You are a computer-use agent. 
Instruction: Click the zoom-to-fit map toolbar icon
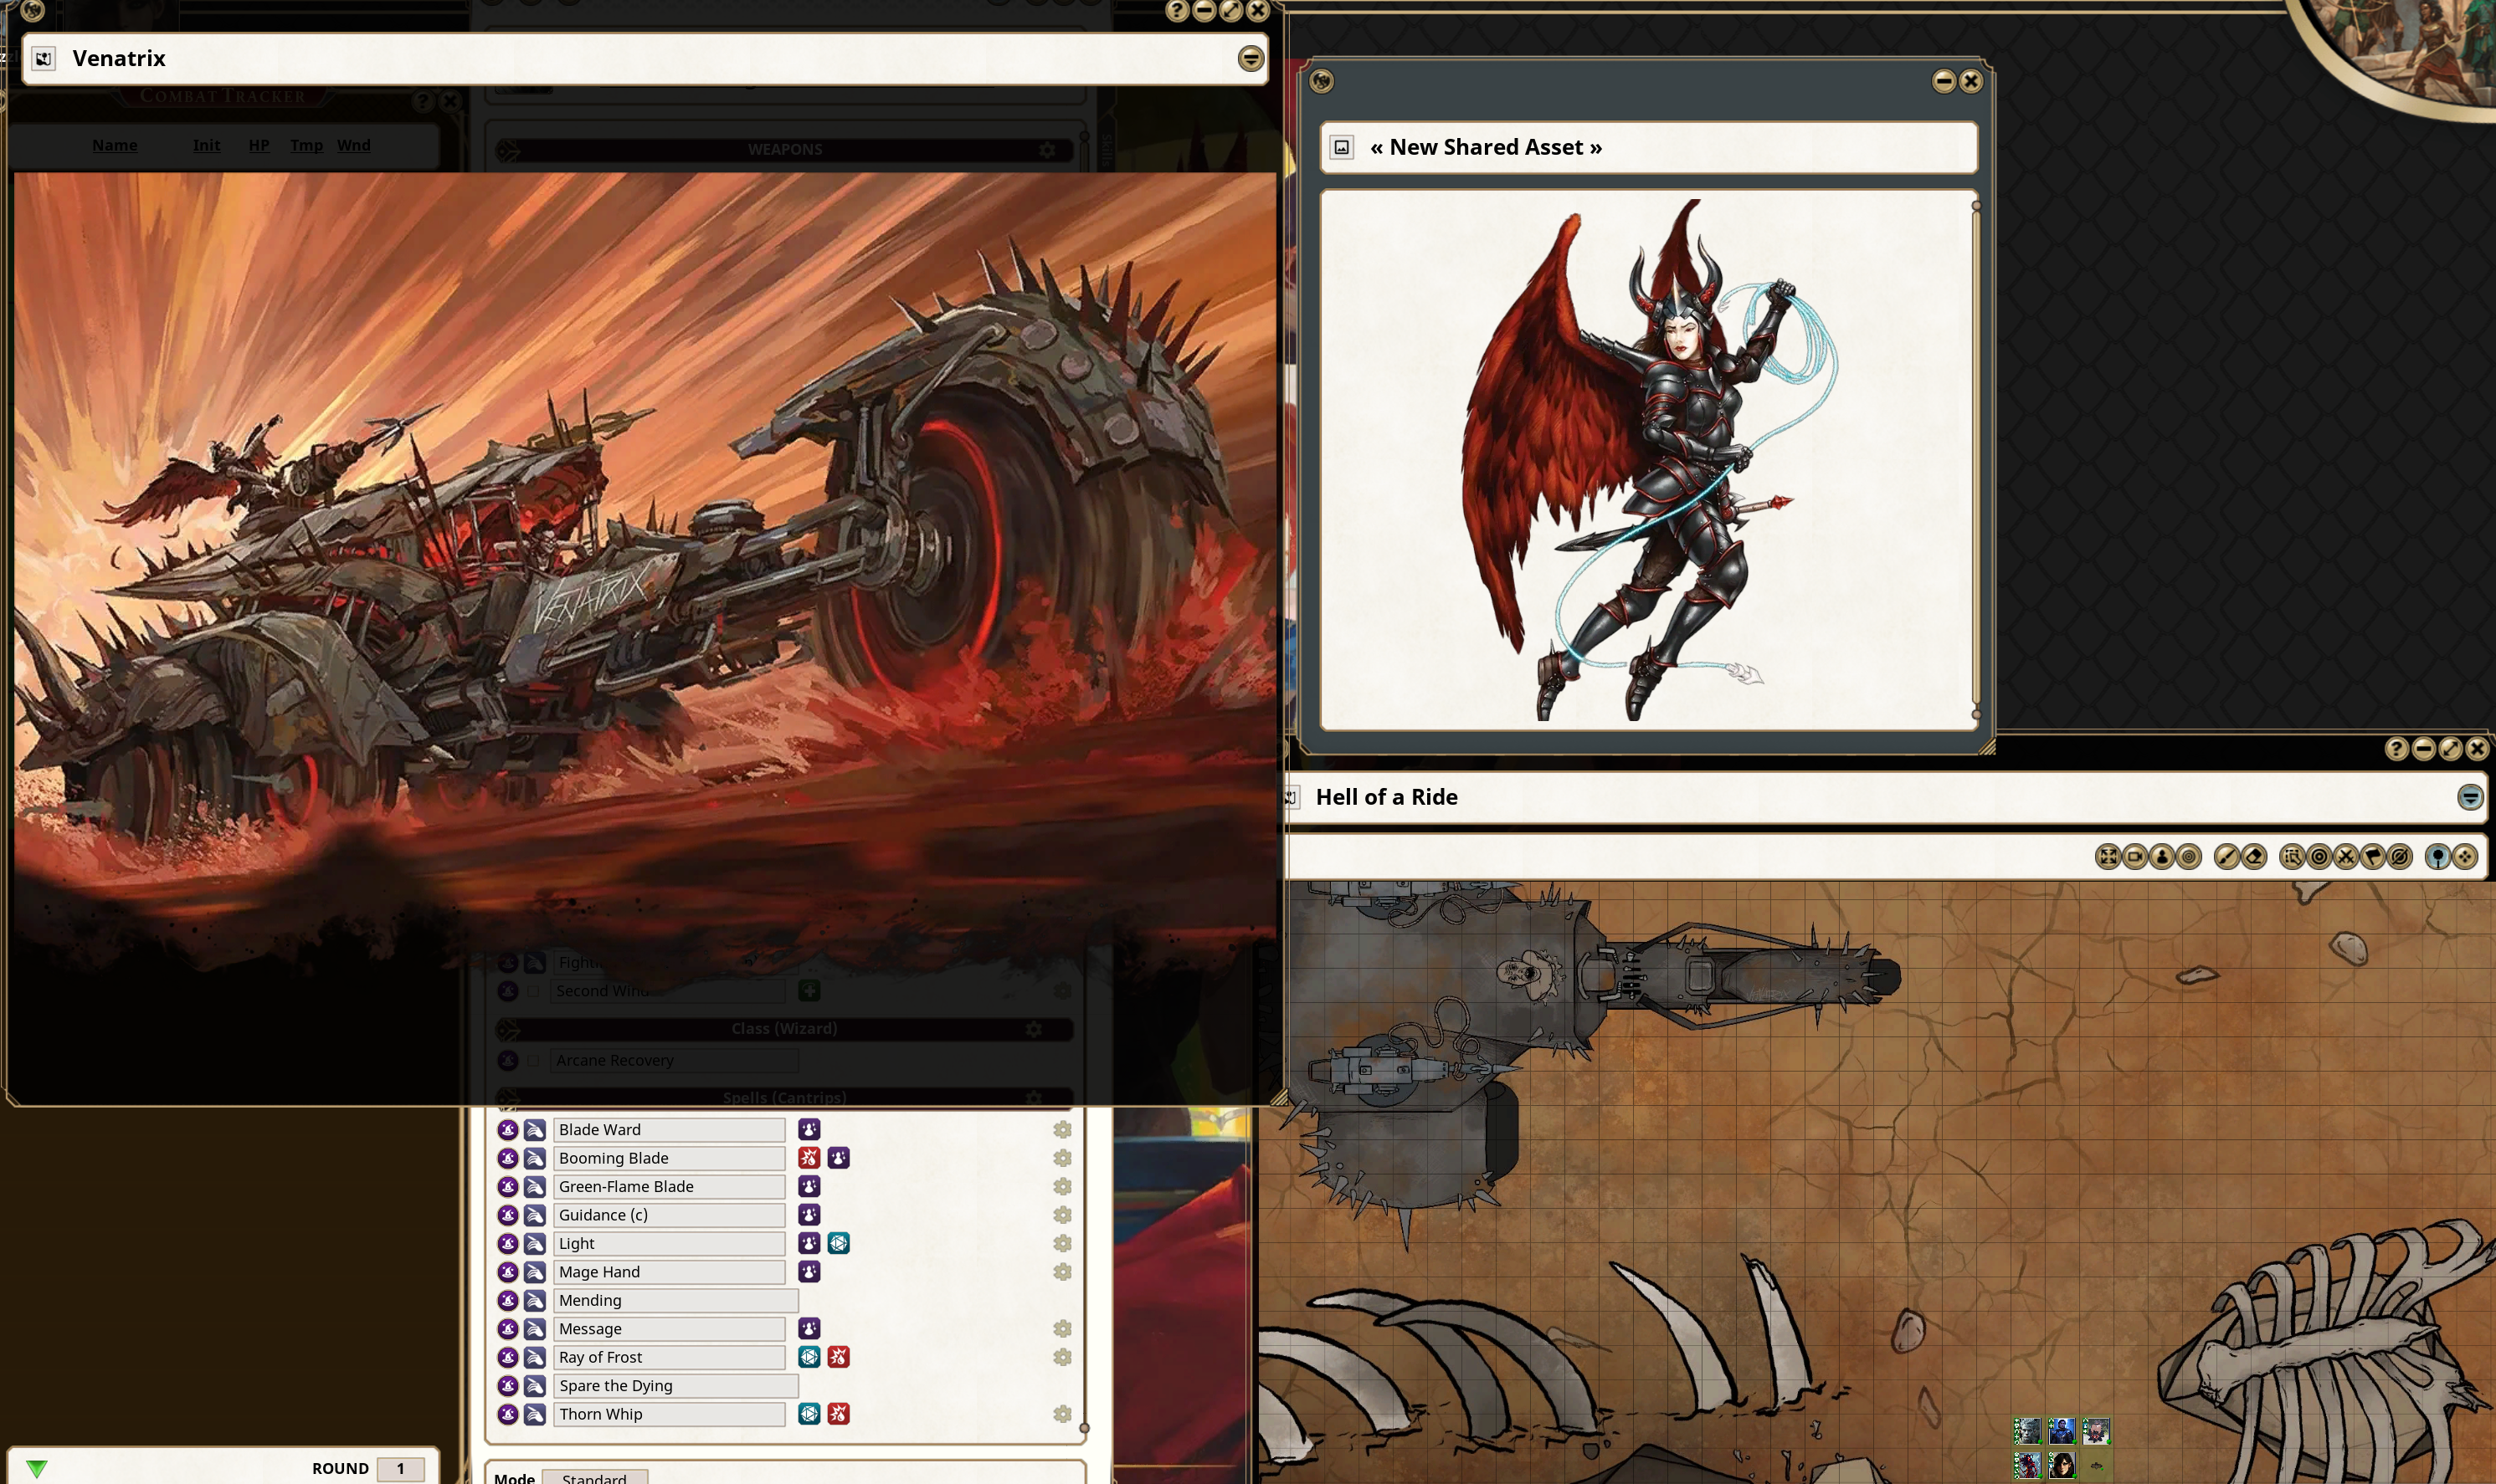coord(2108,857)
